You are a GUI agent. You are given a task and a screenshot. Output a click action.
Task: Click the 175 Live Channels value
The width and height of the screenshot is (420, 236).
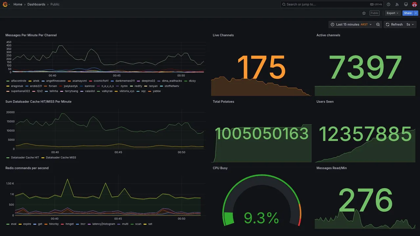262,68
